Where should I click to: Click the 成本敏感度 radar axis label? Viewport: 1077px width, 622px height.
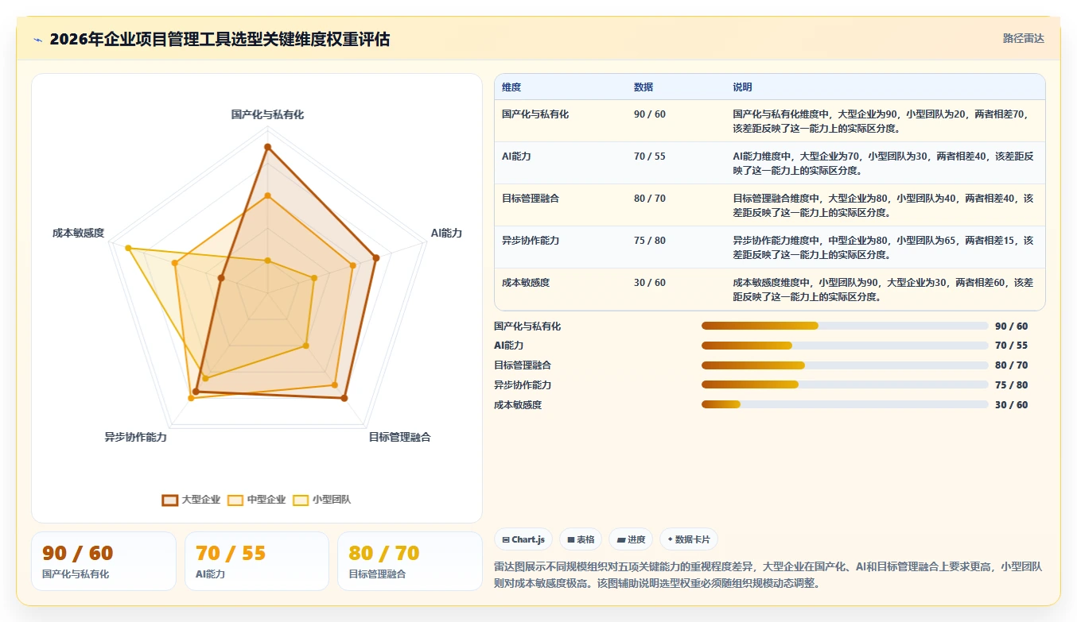tap(79, 233)
